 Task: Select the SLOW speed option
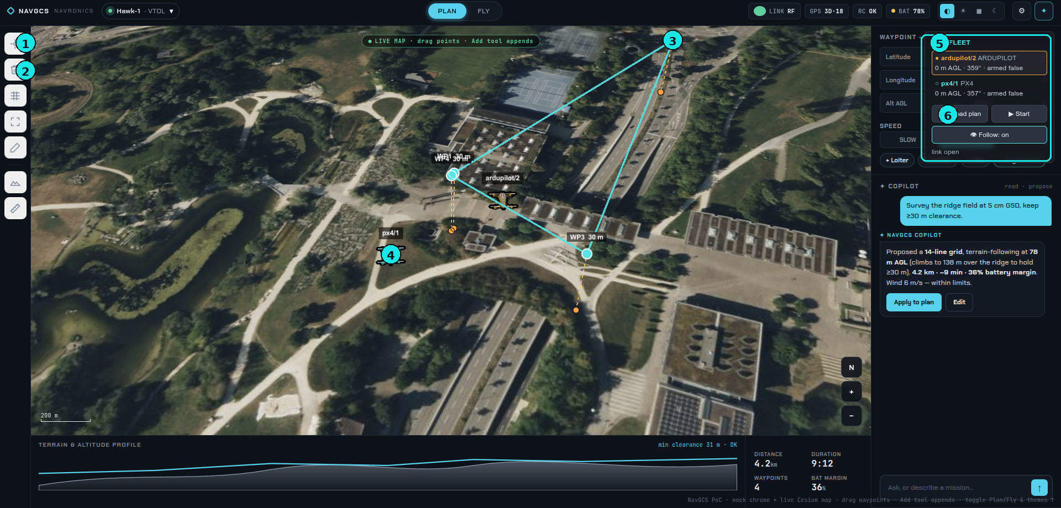[907, 140]
